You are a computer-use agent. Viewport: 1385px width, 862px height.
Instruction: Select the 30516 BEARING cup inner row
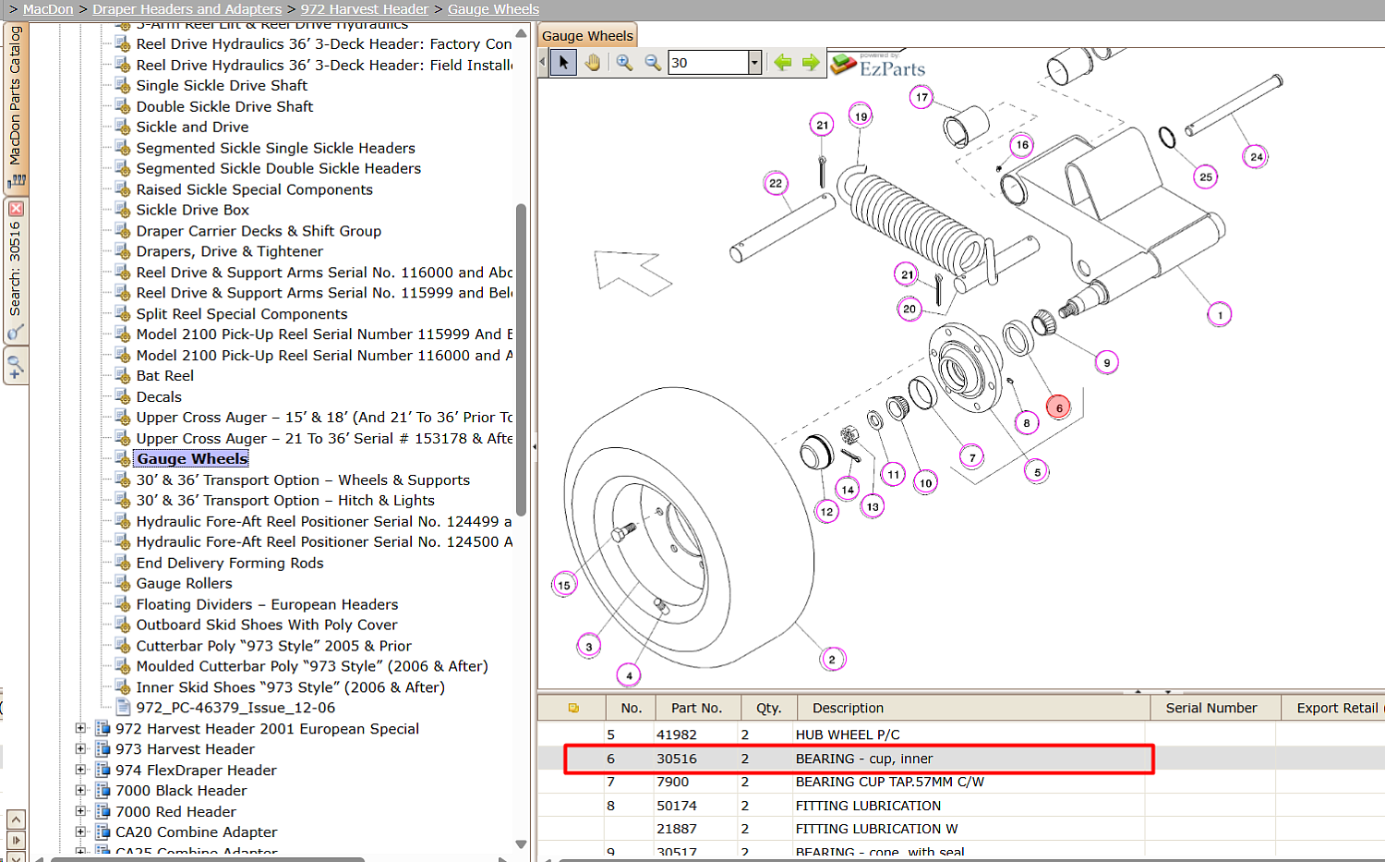tap(961, 759)
